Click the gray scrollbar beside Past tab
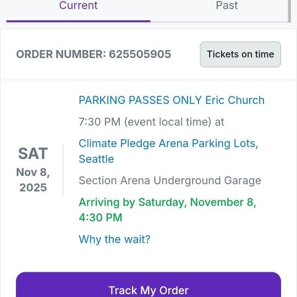The height and width of the screenshot is (297, 297). click(x=289, y=11)
